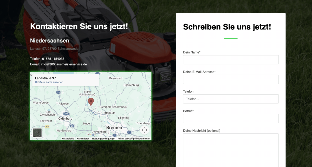This screenshot has width=312, height=167.
Task: Click 'Fehler bei Google Maps melden'
Action: coord(134,139)
